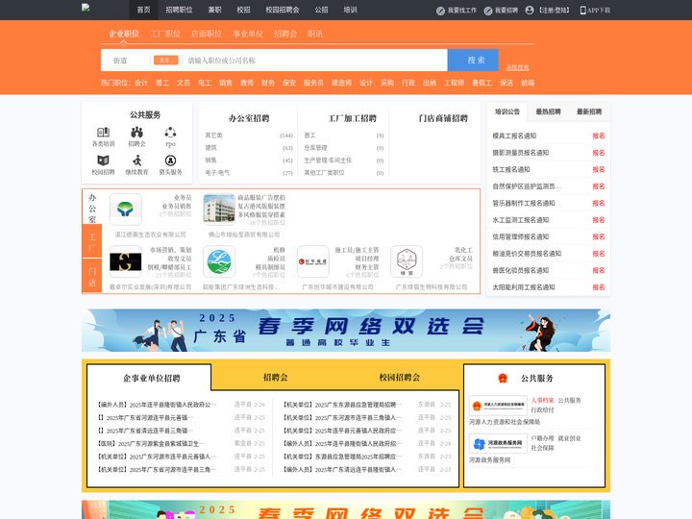The height and width of the screenshot is (519, 692).
Task: Switch to the 最新招聘 tab
Action: 589,111
